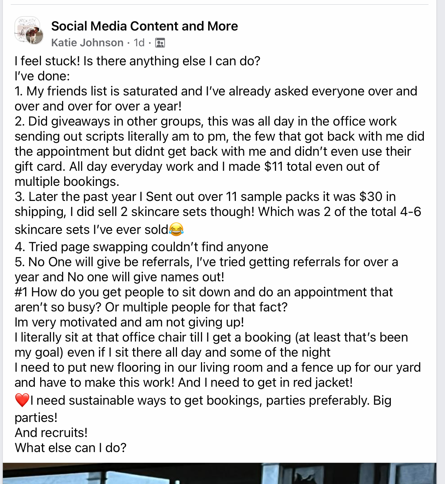The width and height of the screenshot is (445, 484).
Task: Click the laughing tears emoji
Action: [176, 229]
